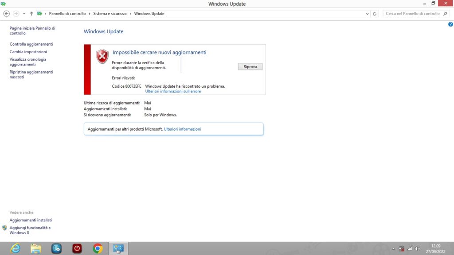This screenshot has height=255, width=454.
Task: Close the Windows Update window
Action: pos(446,3)
